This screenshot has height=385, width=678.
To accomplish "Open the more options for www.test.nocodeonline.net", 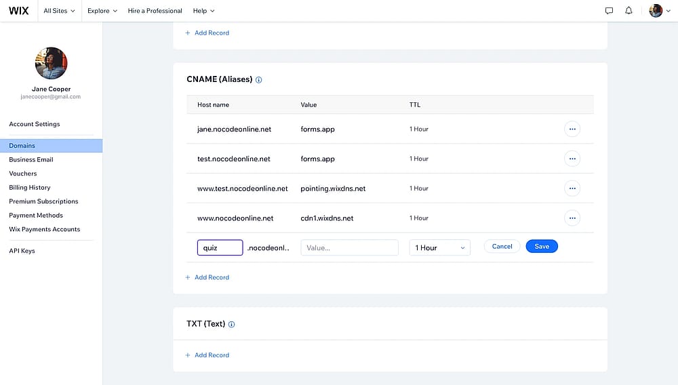I will (572, 188).
